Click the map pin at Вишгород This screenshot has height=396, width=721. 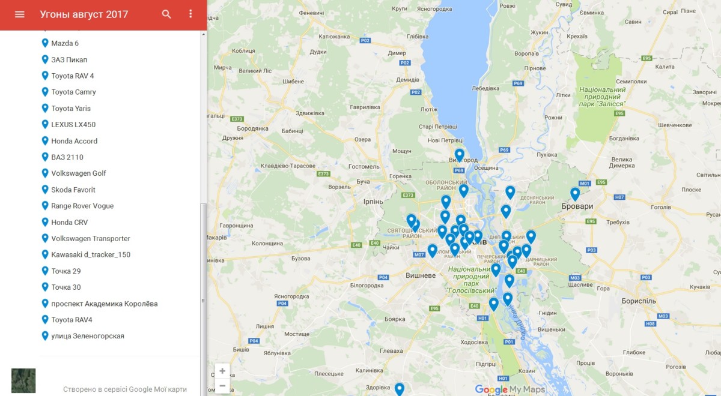(x=459, y=155)
